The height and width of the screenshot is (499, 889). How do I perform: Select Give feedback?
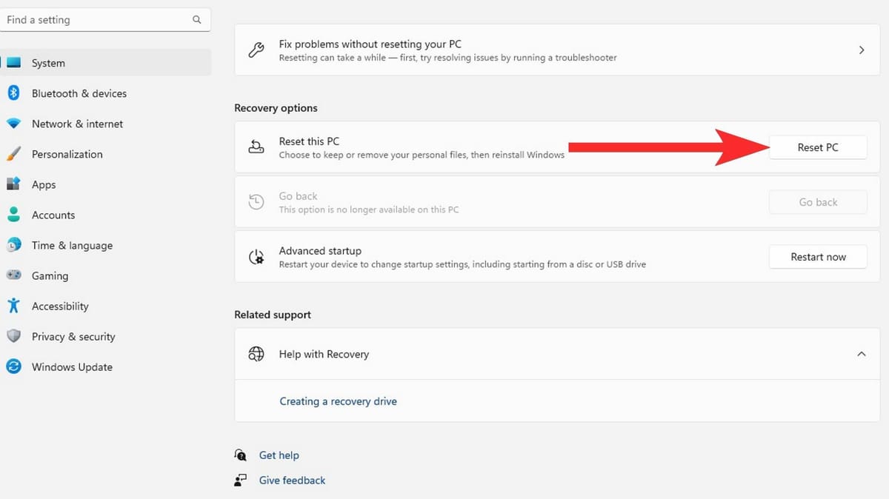pyautogui.click(x=292, y=480)
